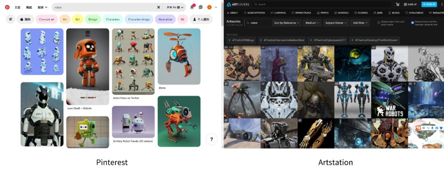Viewport: 444px width, 174px height.
Task: Click plus on #TheArtOf98Days tag
Action: [229, 41]
